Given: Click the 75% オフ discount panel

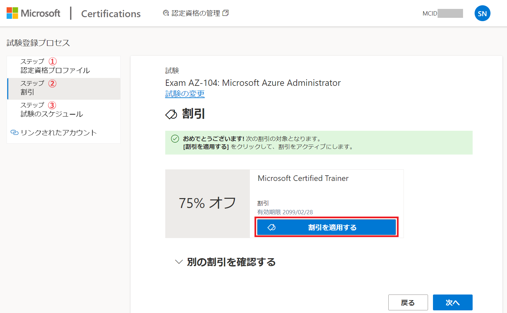Looking at the screenshot, I should 207,203.
